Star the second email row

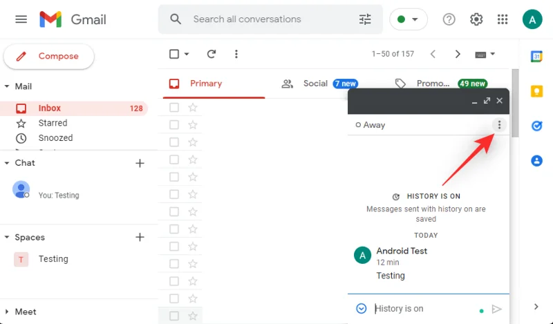(x=193, y=124)
